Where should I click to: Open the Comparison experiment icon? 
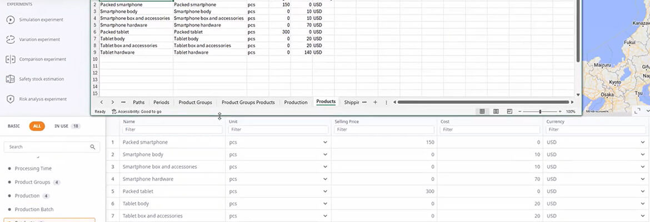[10, 59]
